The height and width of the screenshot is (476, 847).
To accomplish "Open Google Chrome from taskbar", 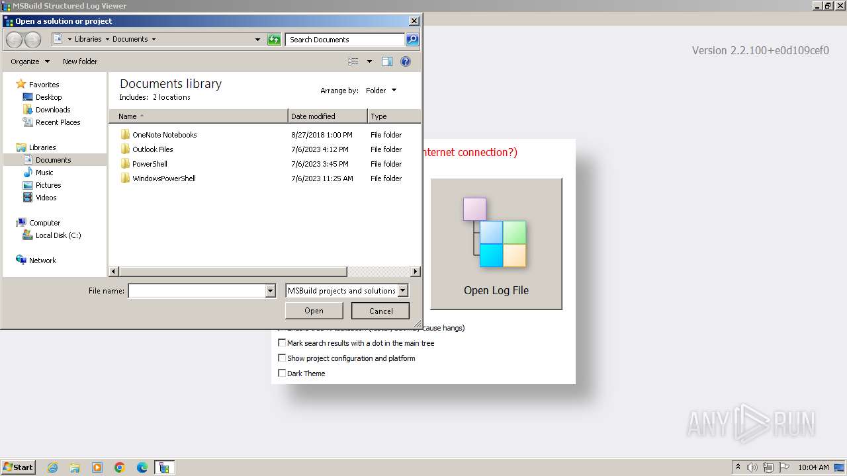I will pos(120,467).
